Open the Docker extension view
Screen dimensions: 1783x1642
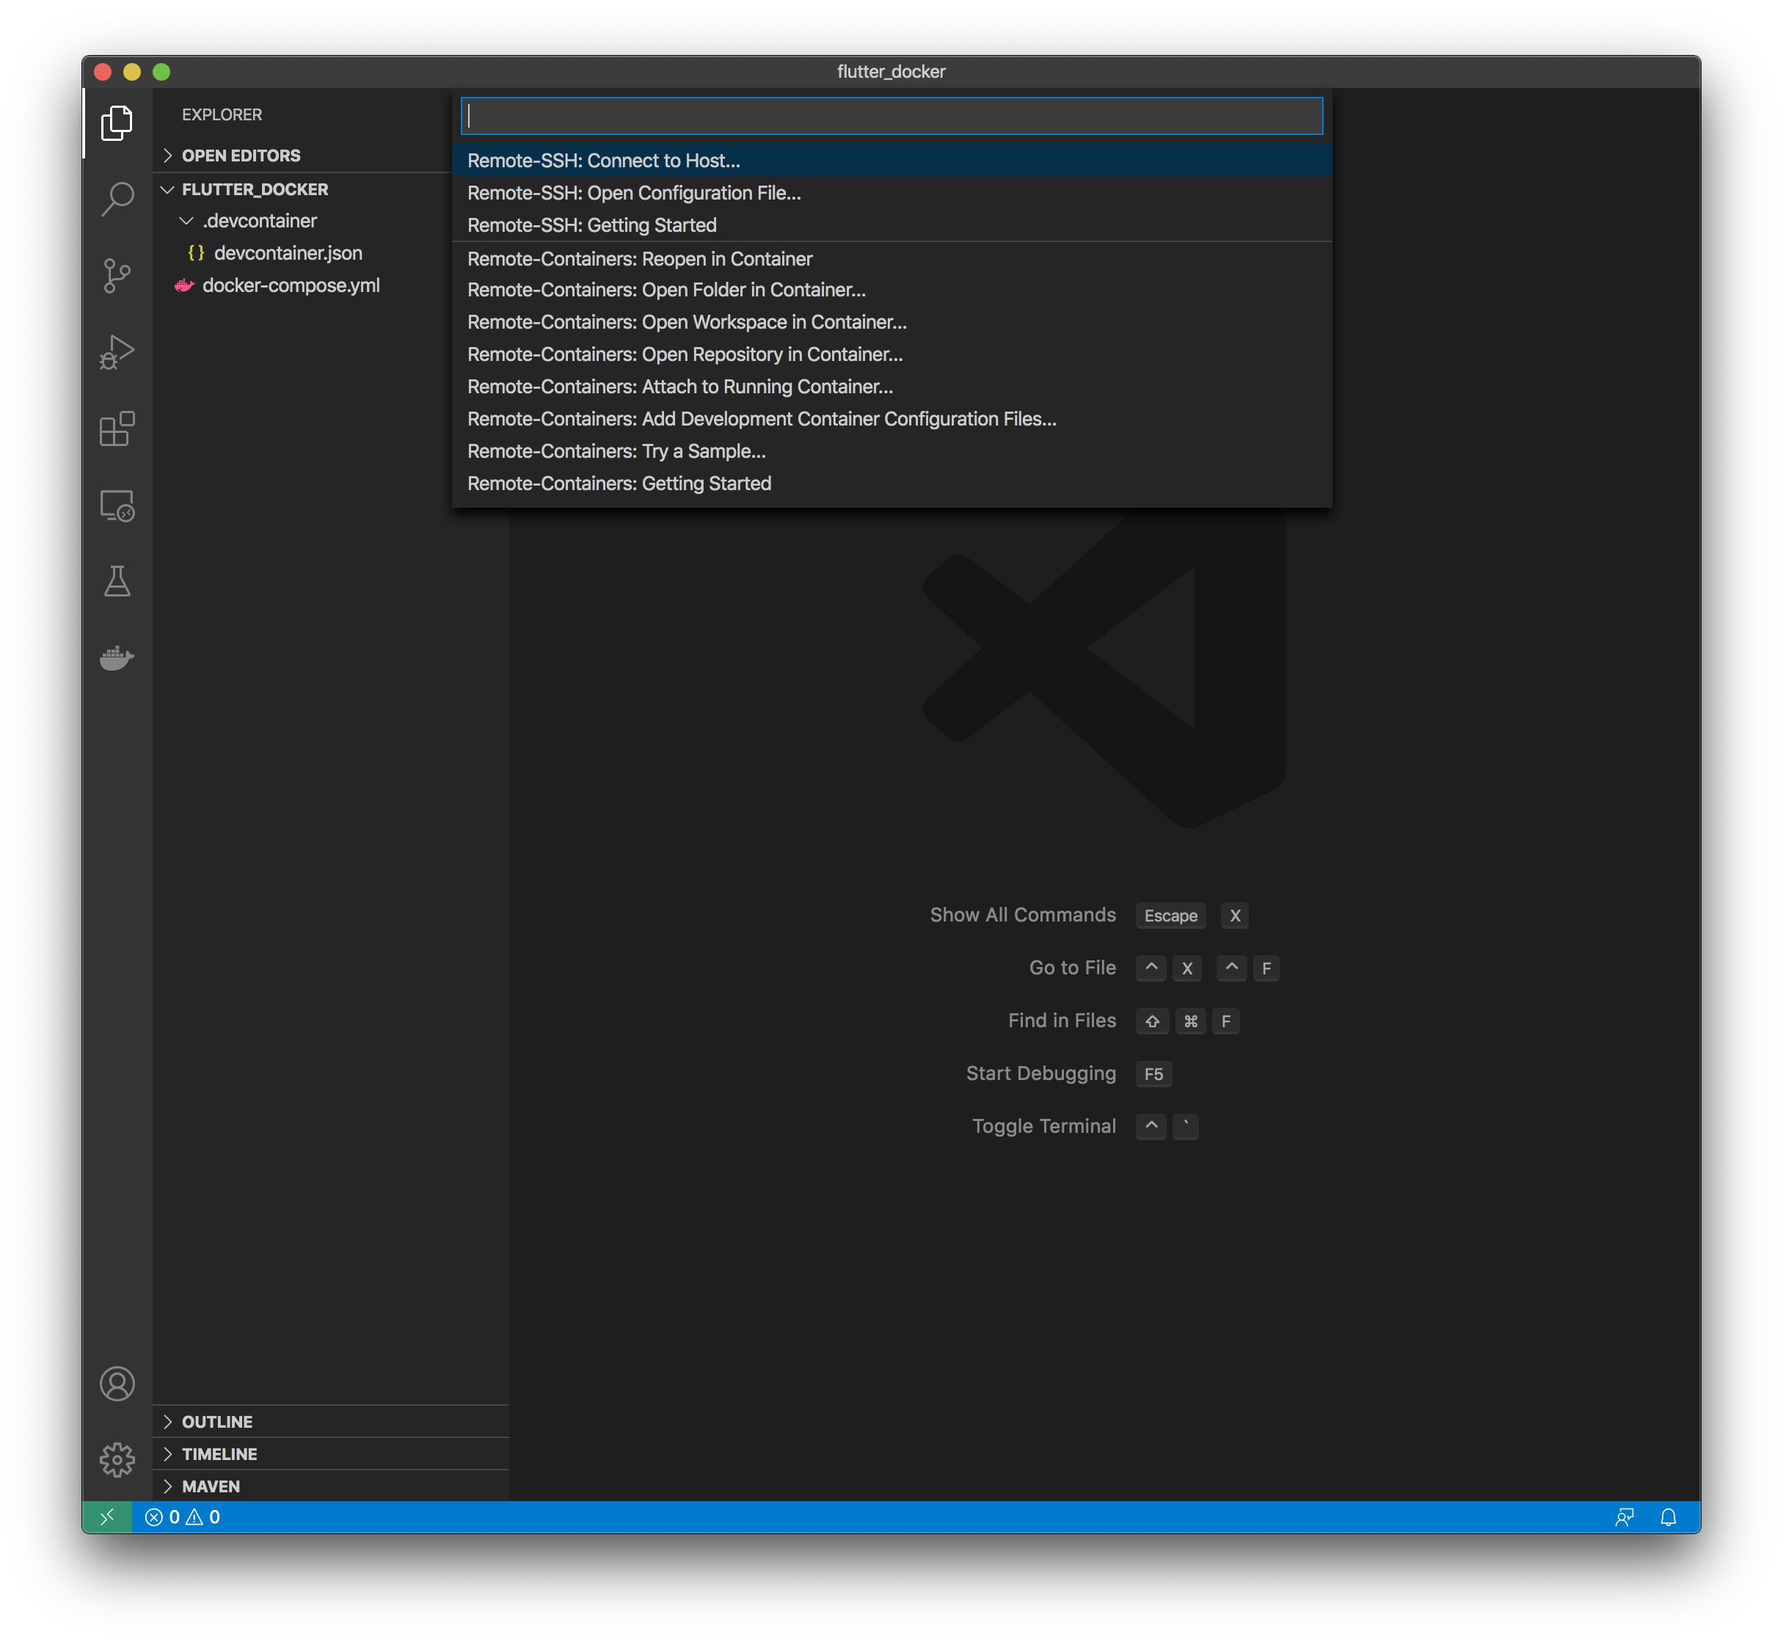117,657
